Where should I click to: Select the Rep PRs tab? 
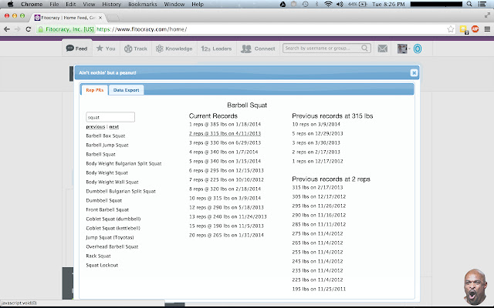point(94,90)
